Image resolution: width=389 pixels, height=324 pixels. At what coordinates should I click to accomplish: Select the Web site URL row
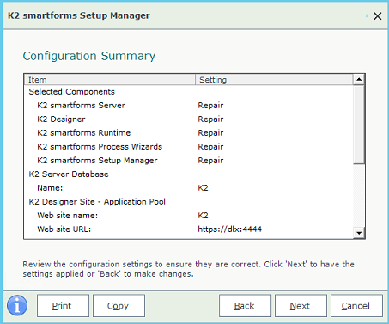point(189,229)
